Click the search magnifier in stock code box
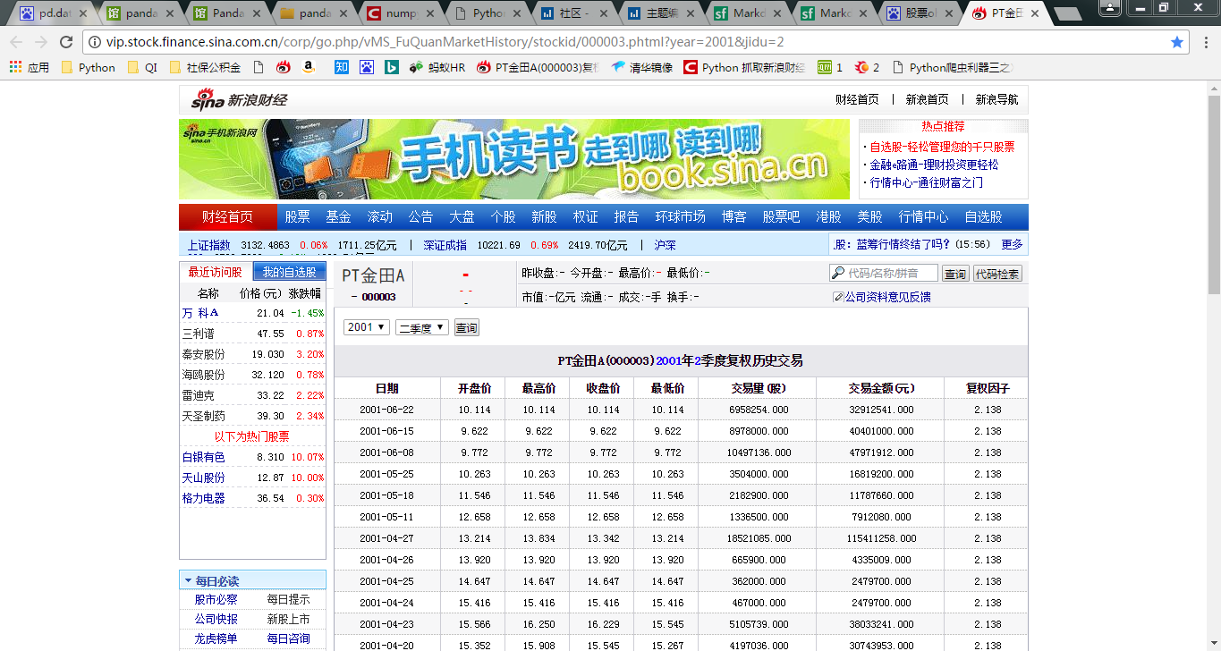 point(838,274)
